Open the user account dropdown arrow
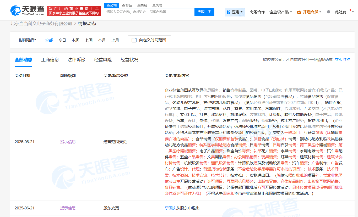 point(353,12)
